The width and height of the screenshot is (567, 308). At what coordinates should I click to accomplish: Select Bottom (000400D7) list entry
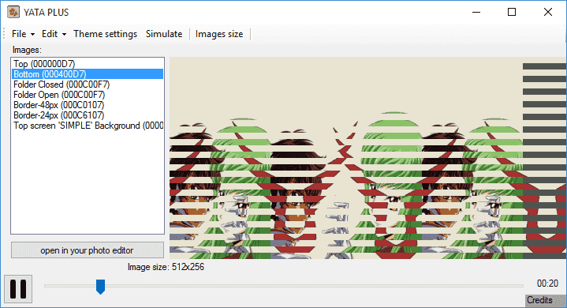click(x=88, y=74)
